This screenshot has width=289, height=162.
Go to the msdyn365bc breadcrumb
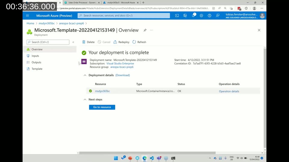click(47, 23)
